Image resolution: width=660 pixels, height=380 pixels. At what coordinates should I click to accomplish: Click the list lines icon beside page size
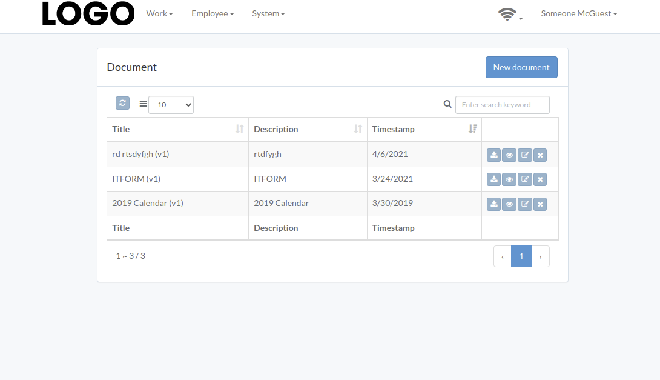point(143,104)
